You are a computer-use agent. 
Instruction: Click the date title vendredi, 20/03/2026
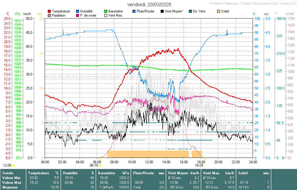pyautogui.click(x=149, y=4)
